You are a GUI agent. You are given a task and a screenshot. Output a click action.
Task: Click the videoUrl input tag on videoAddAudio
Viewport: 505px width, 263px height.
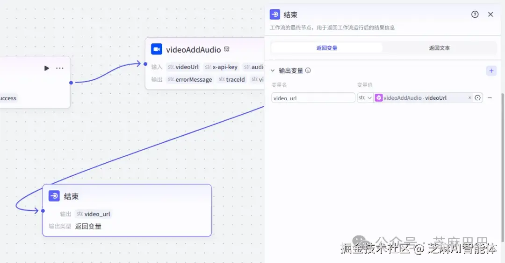[x=183, y=67]
